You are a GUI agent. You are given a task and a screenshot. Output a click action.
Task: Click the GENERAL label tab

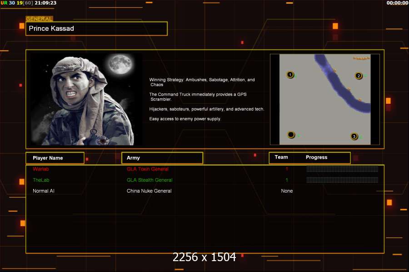click(39, 19)
